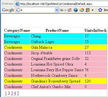This screenshot has width=108, height=97.
Task: Click the Louisiana Hot Spiced Okra cell
Action: (57, 64)
